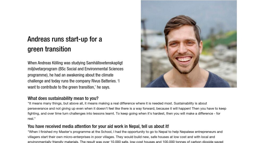Click the words "climate challenge" in the intro

point(104,75)
